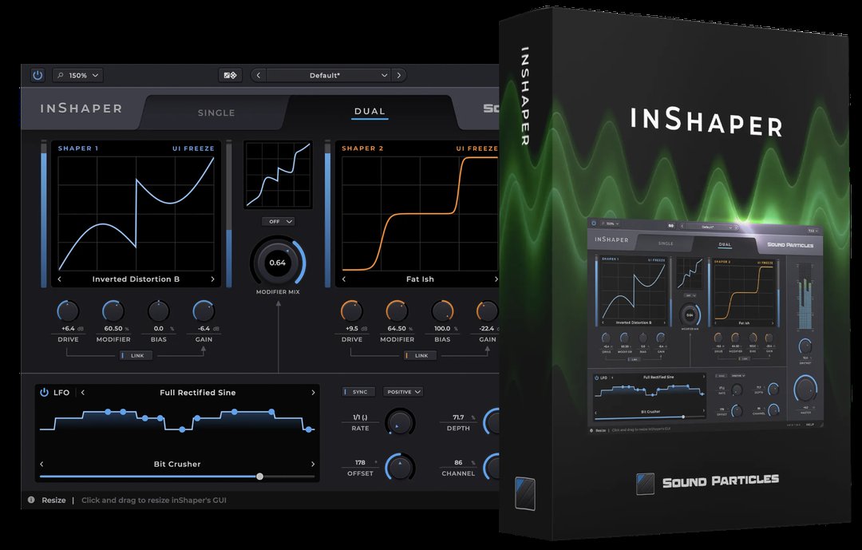Select the DUAL tab
This screenshot has height=550, width=862.
coord(370,112)
